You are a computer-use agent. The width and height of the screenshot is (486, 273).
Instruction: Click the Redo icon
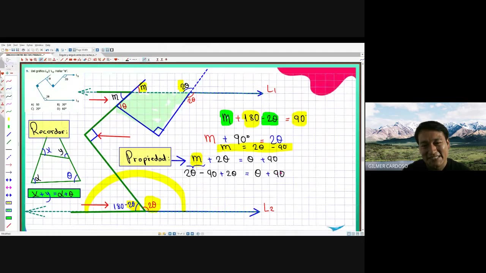(x=52, y=50)
